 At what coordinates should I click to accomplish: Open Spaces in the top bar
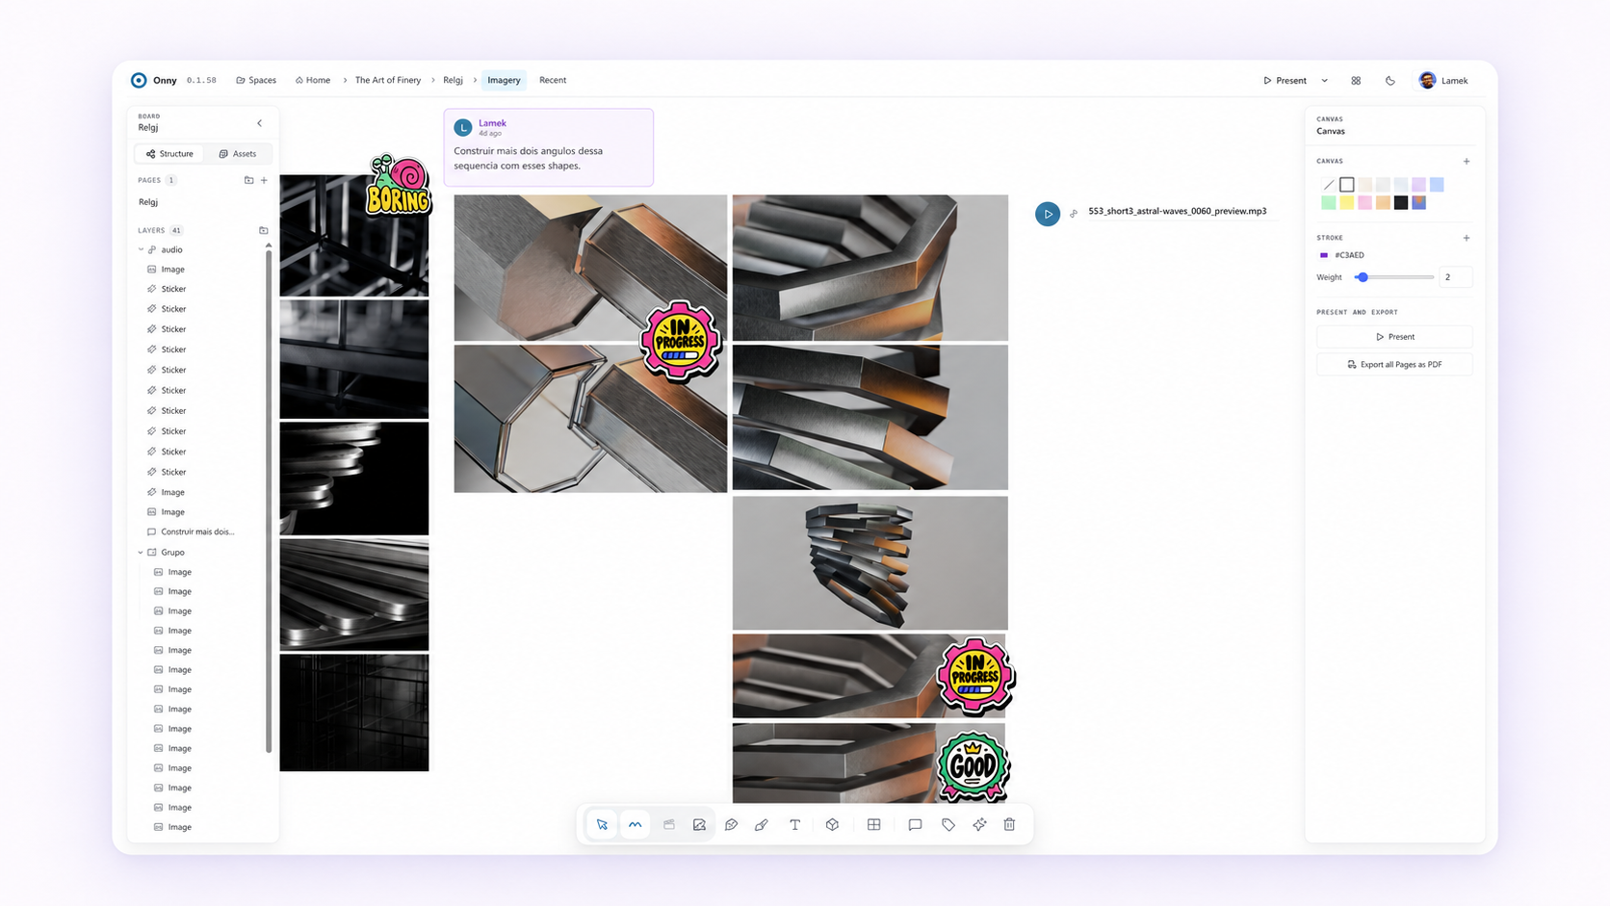[x=256, y=80]
